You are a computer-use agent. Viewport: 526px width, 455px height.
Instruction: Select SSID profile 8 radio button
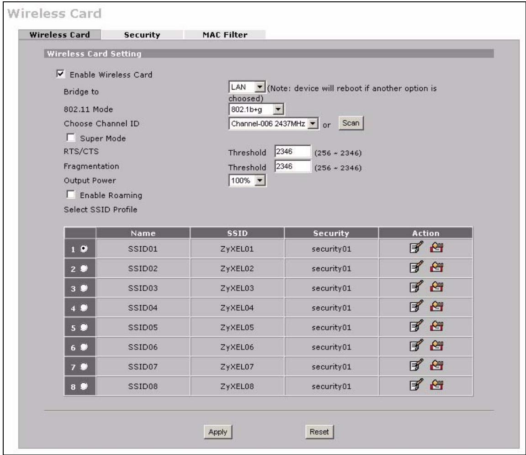pos(84,386)
